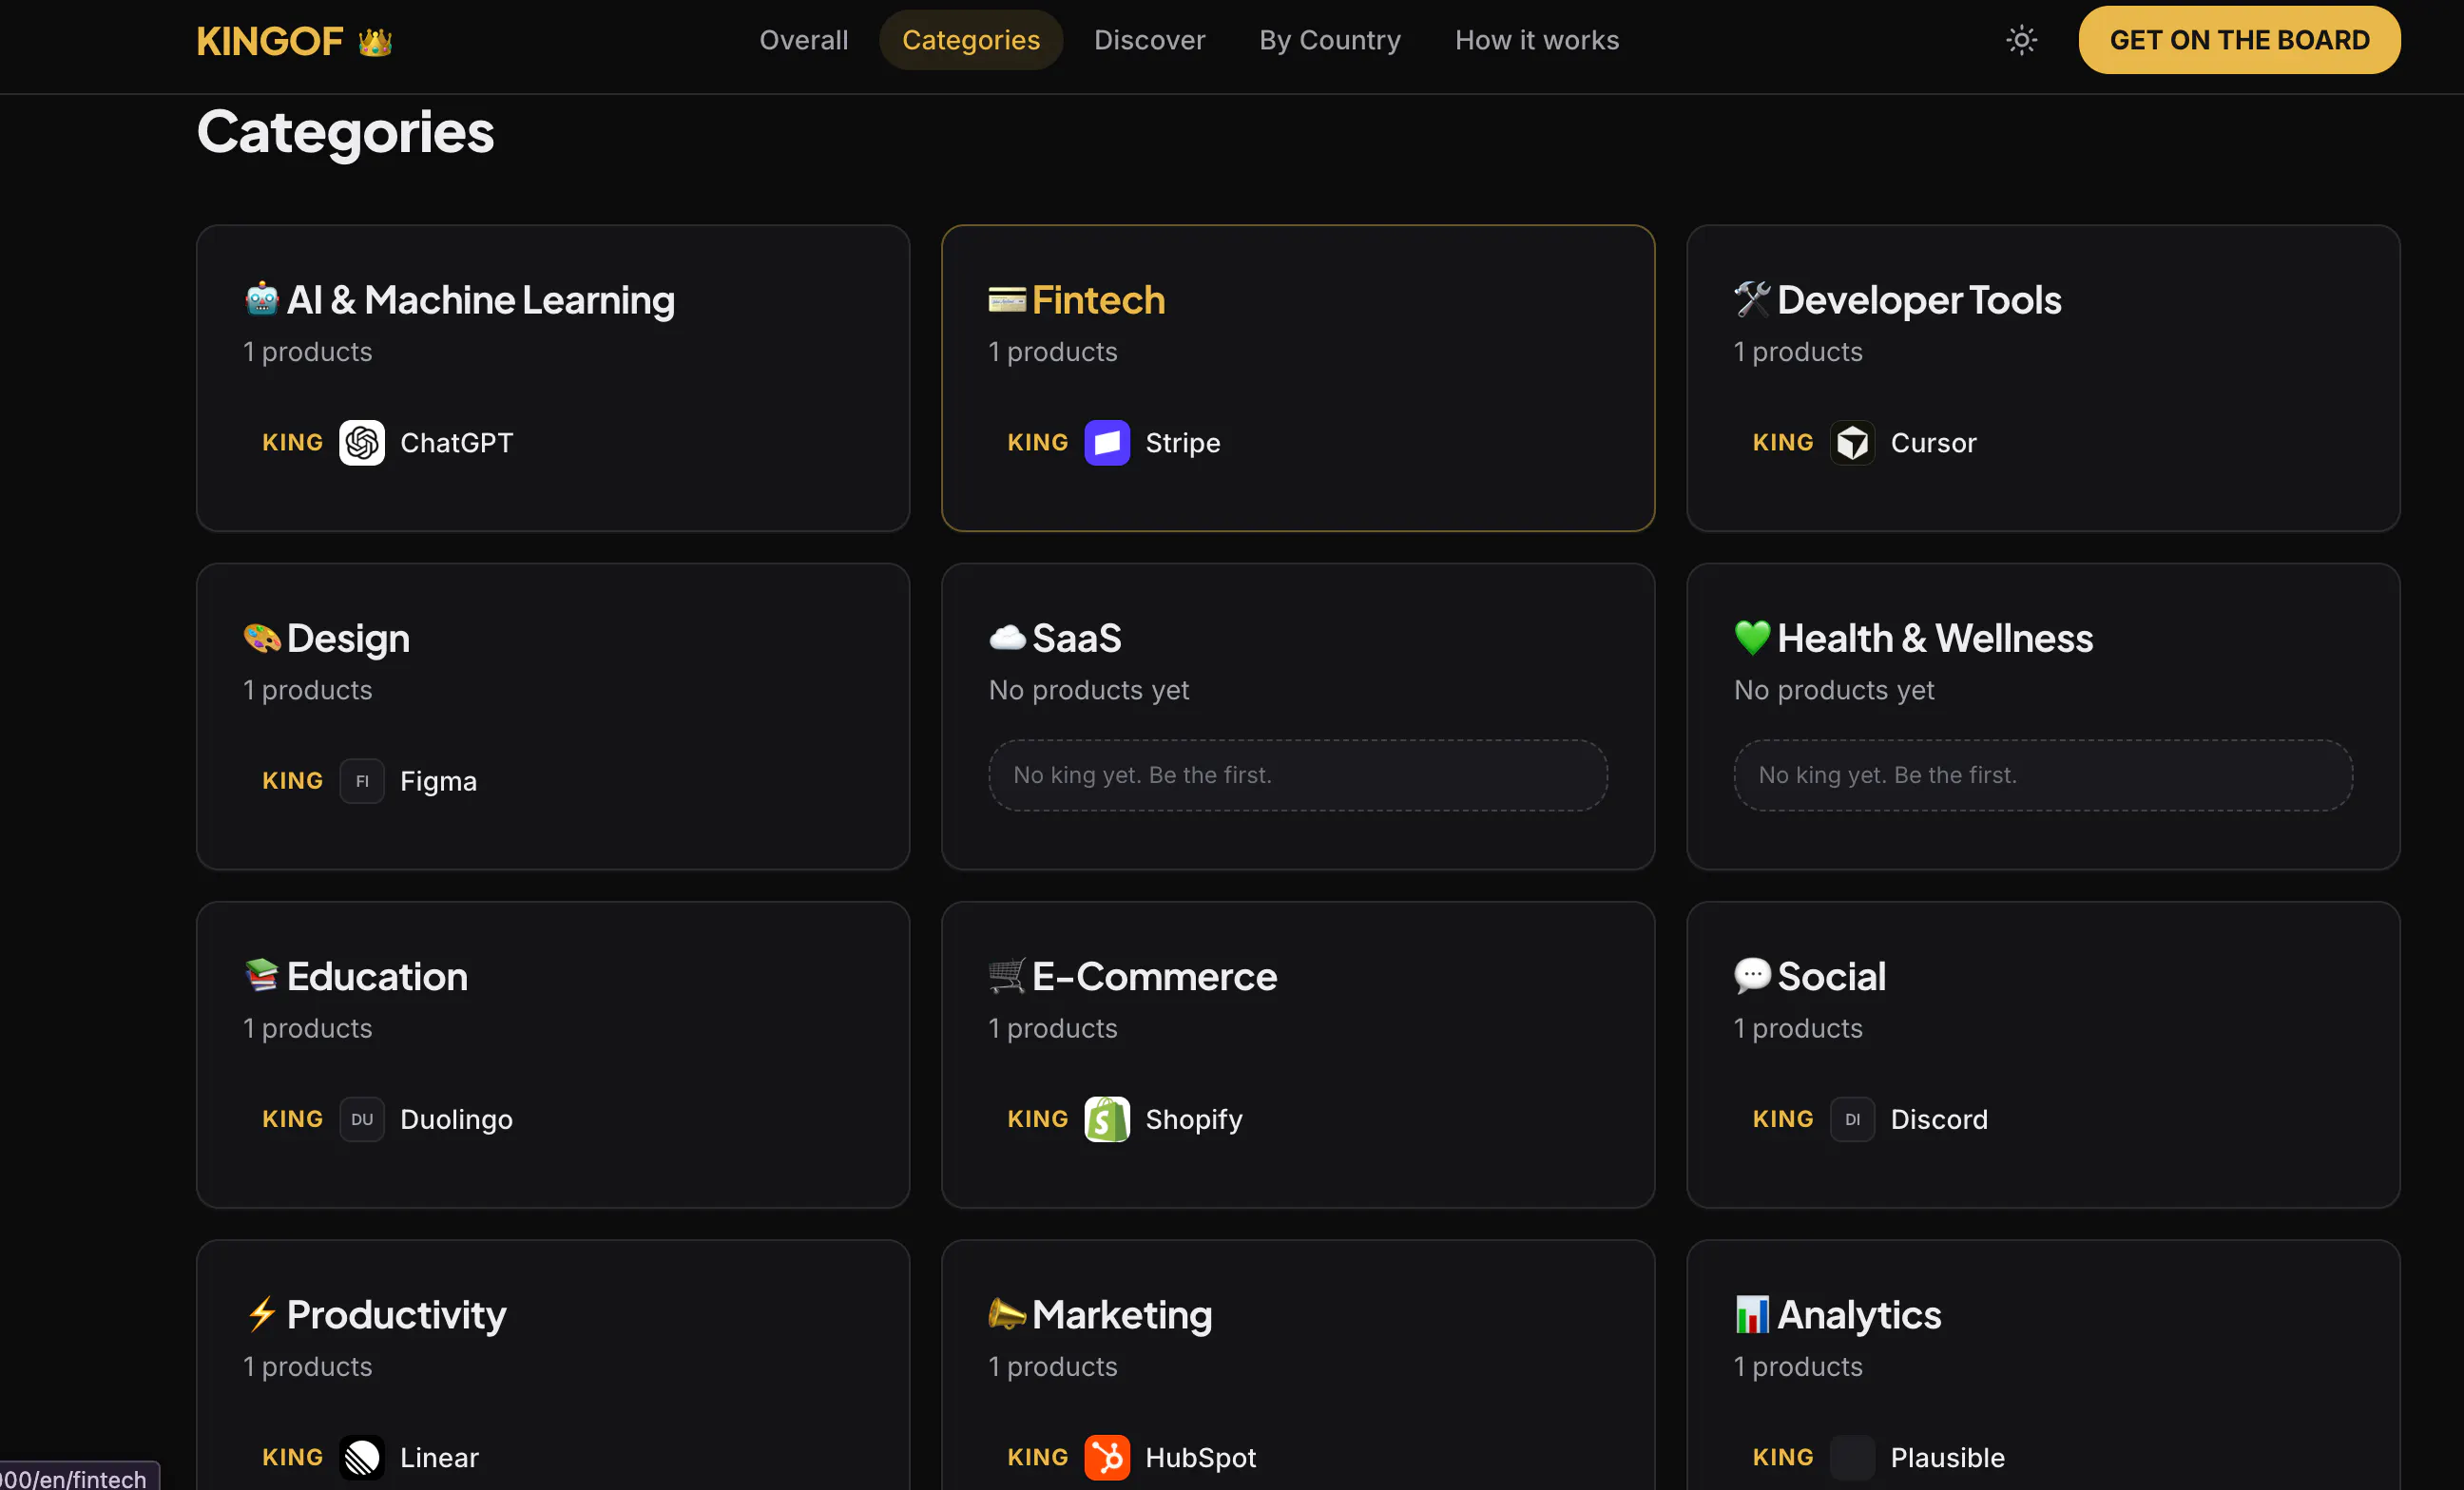
Task: Click the Linear logo icon
Action: pyautogui.click(x=362, y=1458)
